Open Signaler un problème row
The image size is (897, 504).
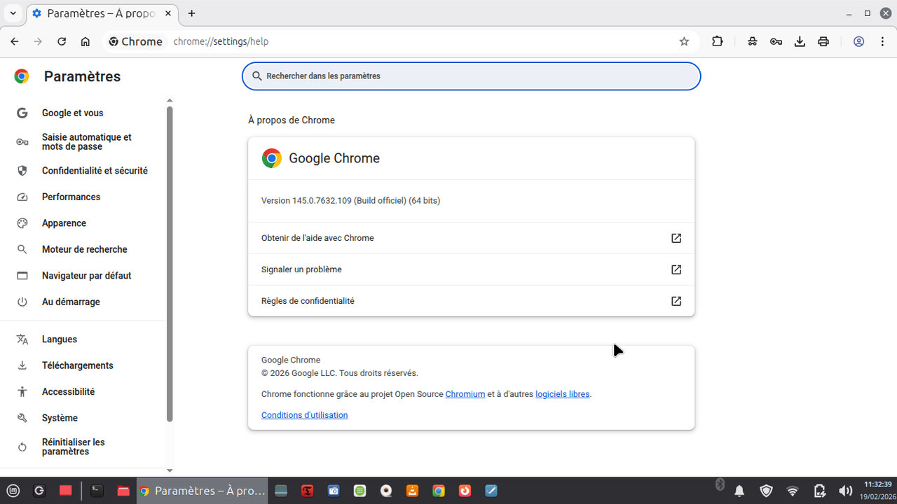(471, 269)
